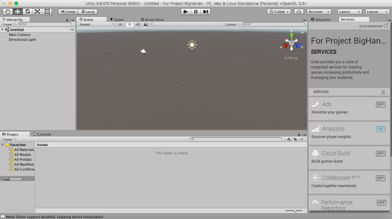Open the Layers dropdown
The width and height of the screenshot is (392, 219).
(350, 12)
